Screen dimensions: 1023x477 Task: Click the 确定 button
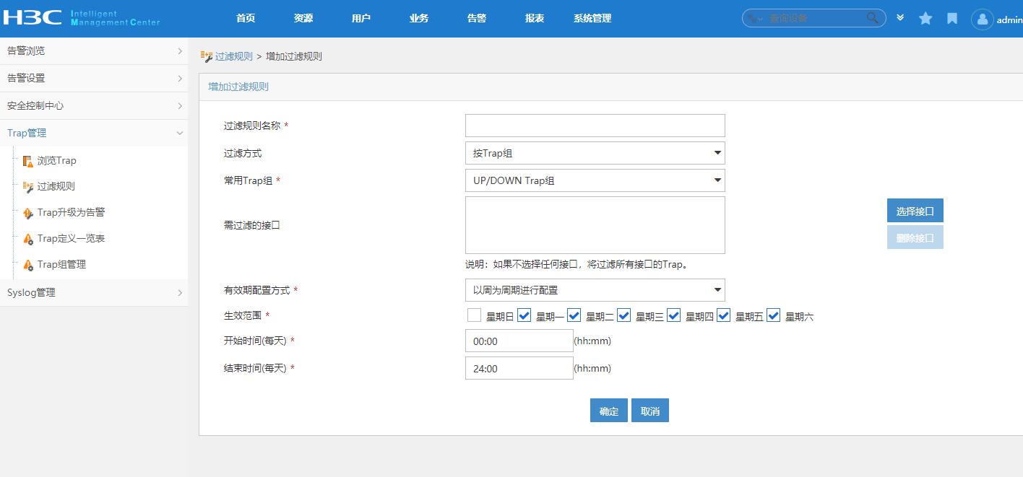pos(608,411)
